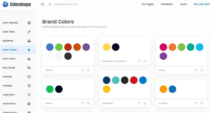Pick the cyan swatch on Aetna card
Viewport: 210px width, 113px height.
point(200,47)
